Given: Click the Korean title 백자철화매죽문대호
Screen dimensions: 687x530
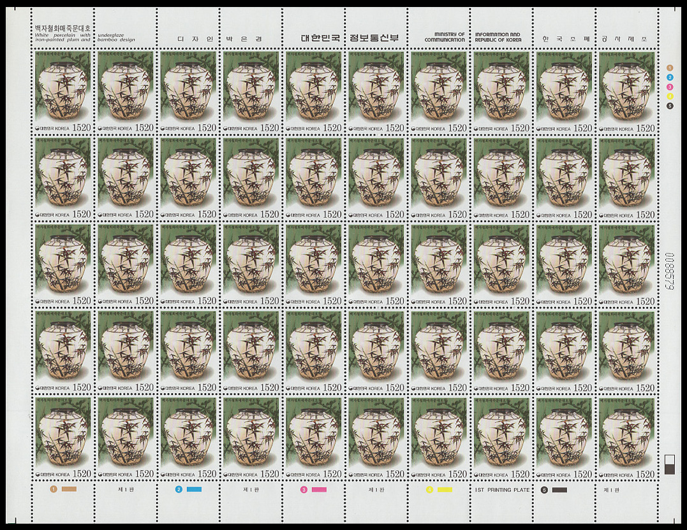Looking at the screenshot, I should 63,29.
